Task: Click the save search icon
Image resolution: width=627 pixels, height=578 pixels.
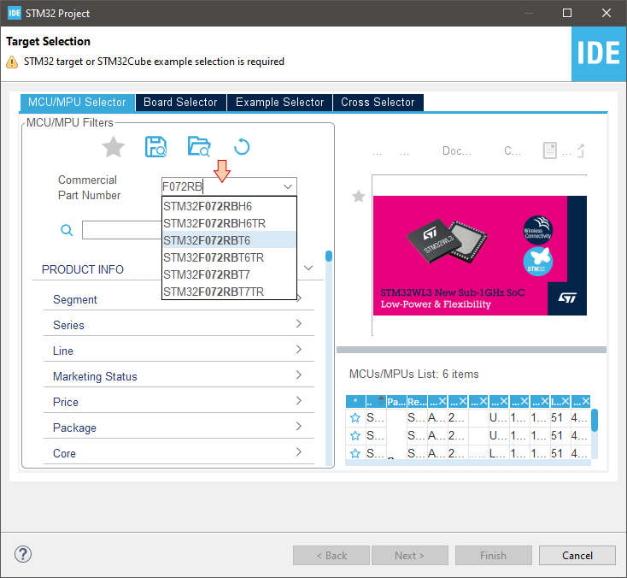Action: 155,147
